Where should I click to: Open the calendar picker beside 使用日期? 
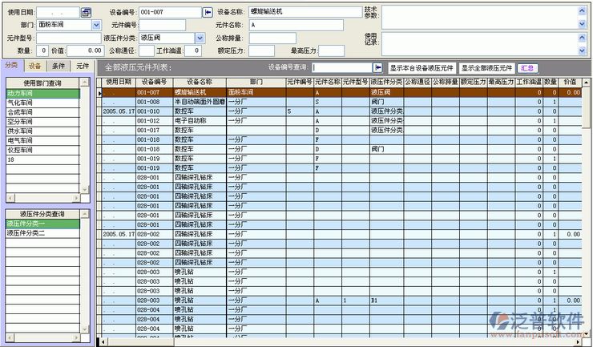coord(86,12)
